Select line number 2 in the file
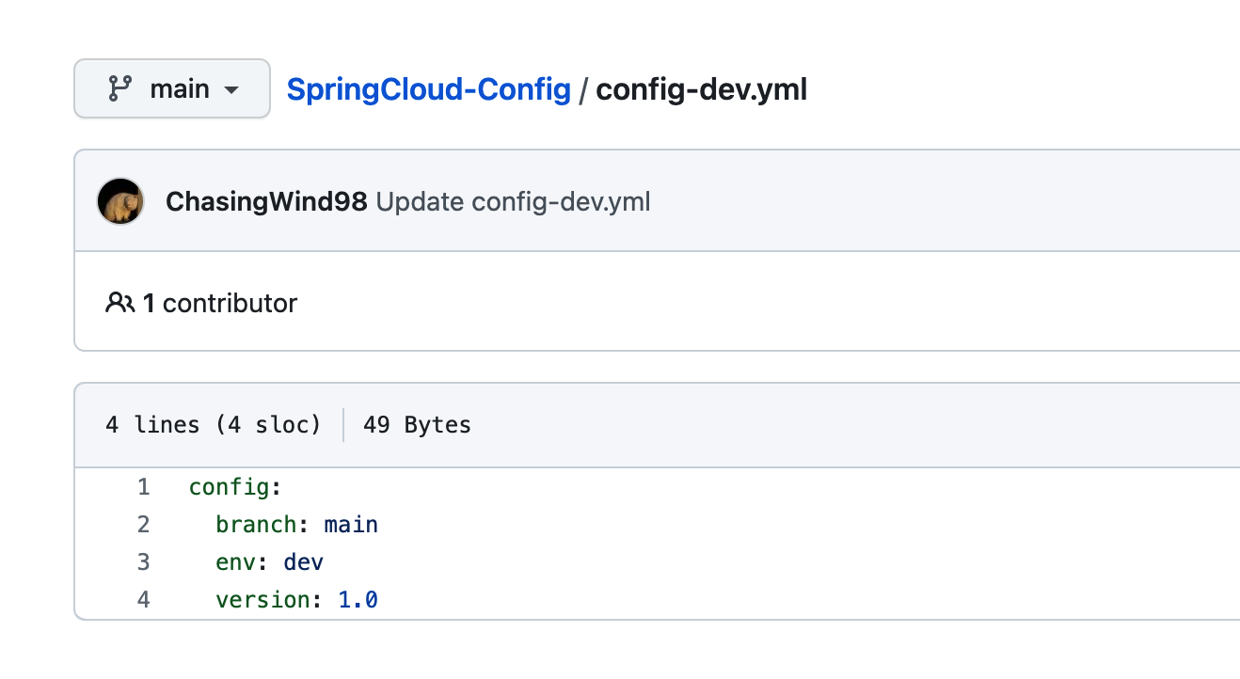 coord(143,525)
